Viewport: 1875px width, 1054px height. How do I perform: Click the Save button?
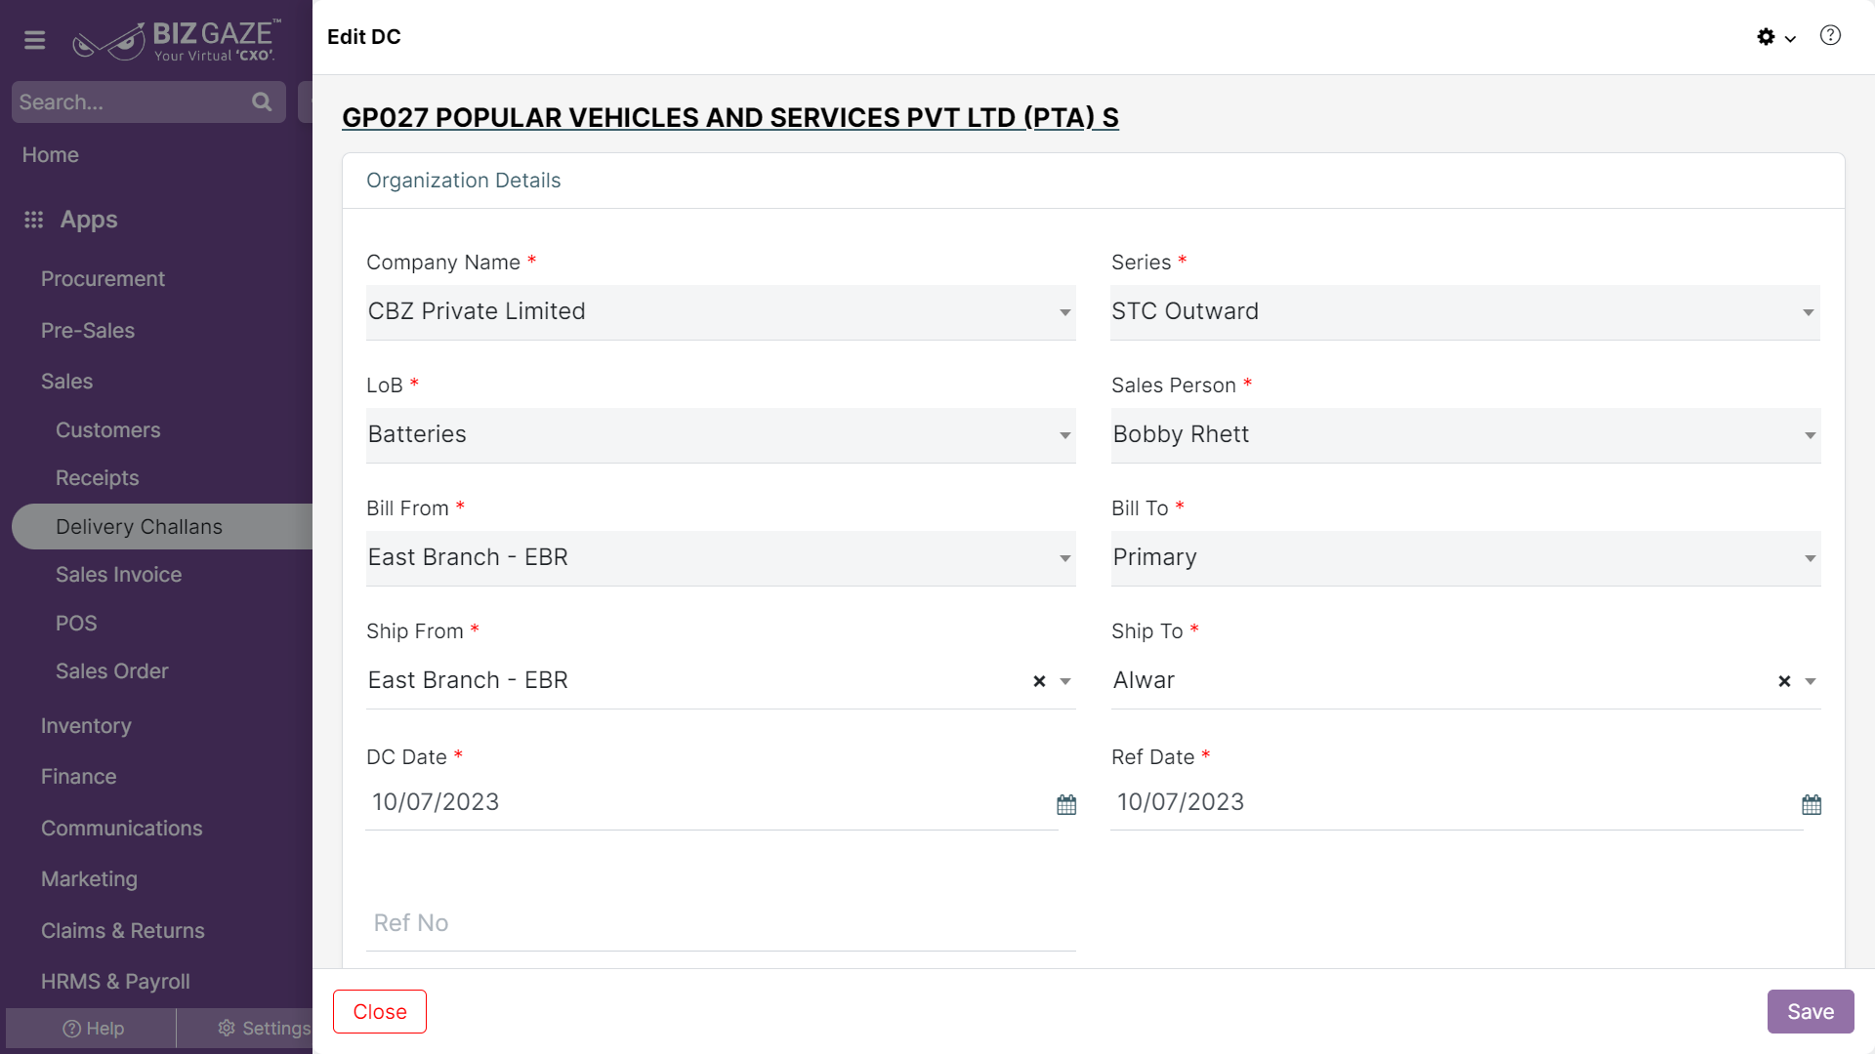click(x=1811, y=1012)
